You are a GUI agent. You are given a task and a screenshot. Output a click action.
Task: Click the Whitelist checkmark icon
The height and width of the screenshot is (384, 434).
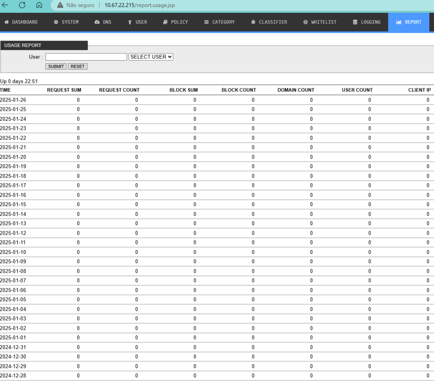pos(305,22)
